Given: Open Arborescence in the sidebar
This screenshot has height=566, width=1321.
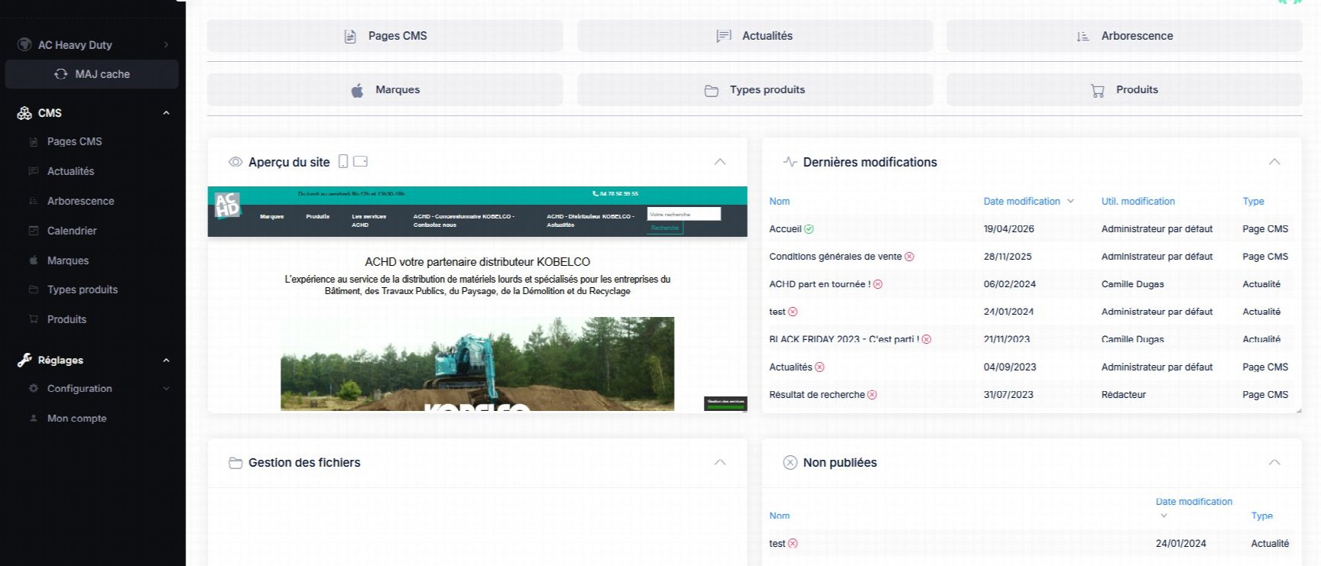Looking at the screenshot, I should pos(80,201).
